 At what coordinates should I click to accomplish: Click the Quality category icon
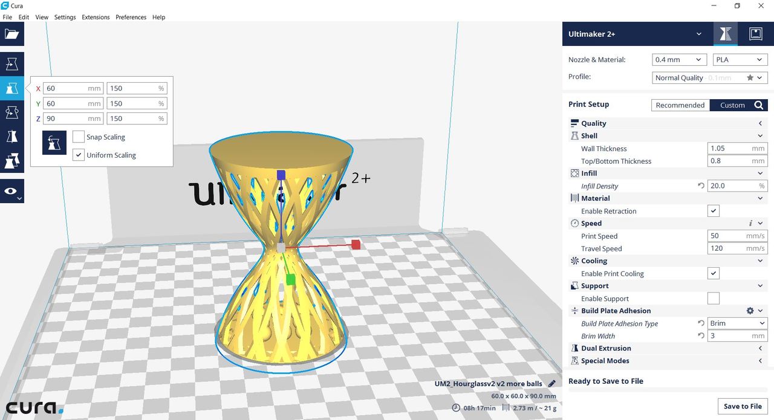tap(574, 123)
